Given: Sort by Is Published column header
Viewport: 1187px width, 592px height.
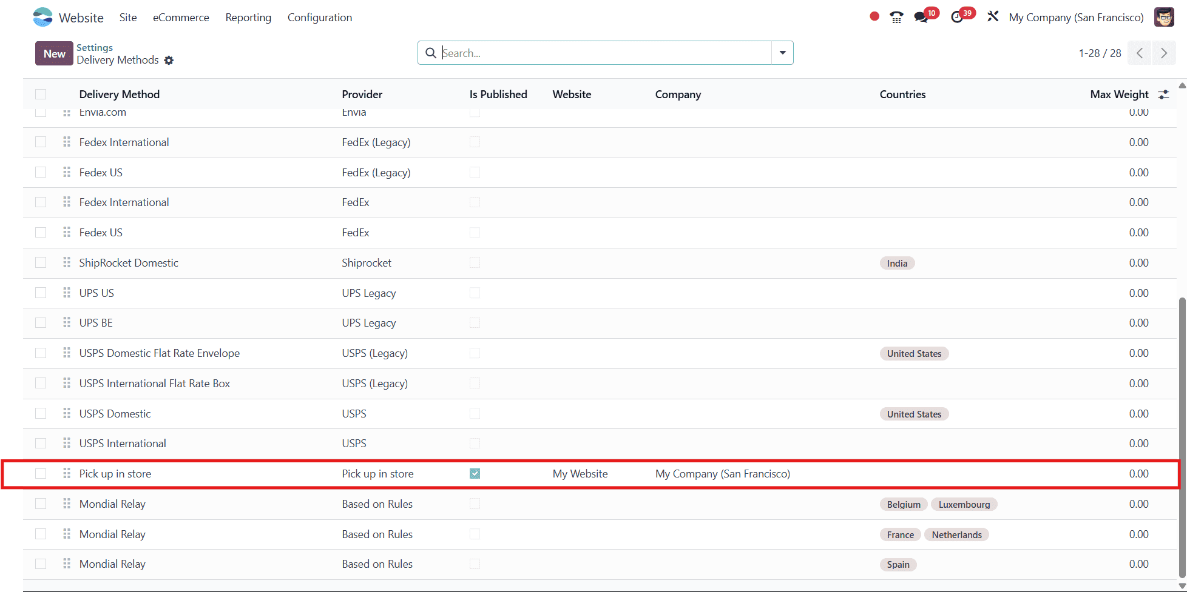Looking at the screenshot, I should pyautogui.click(x=498, y=94).
